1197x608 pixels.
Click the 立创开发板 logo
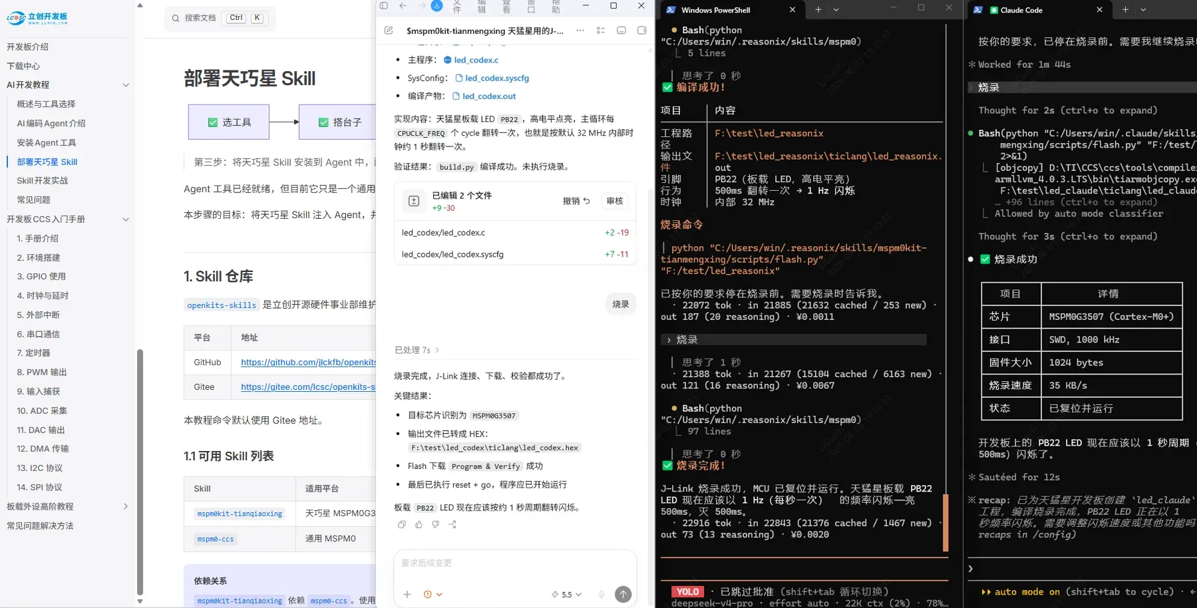[x=37, y=18]
